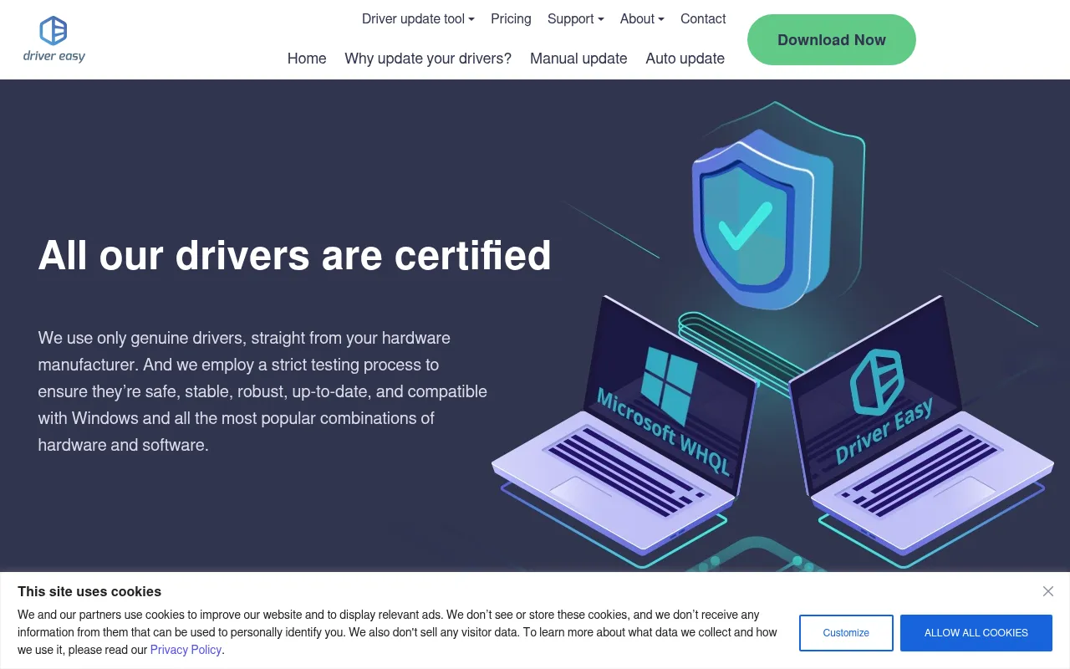Navigate to Auto update
This screenshot has width=1070, height=669.
685,59
